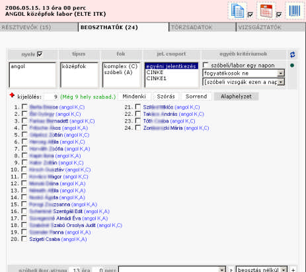This screenshot has width=306, height=272.
Task: Click the blue refresh arrows icon
Action: (x=292, y=55)
